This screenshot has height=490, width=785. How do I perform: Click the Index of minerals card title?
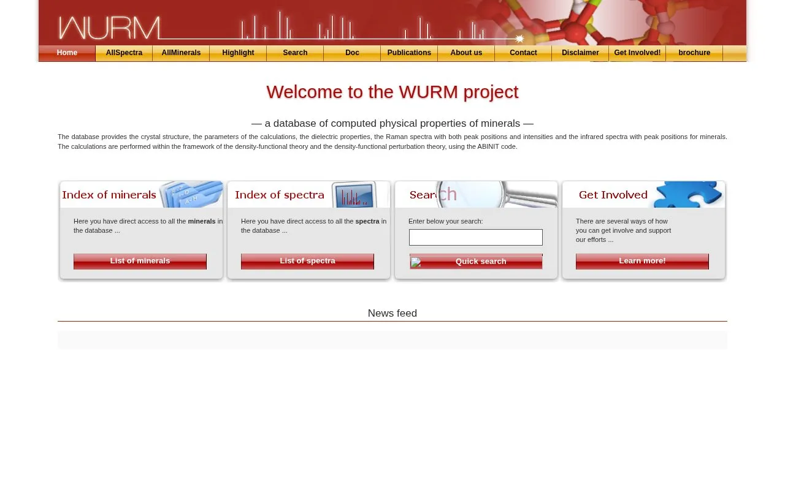tap(109, 195)
